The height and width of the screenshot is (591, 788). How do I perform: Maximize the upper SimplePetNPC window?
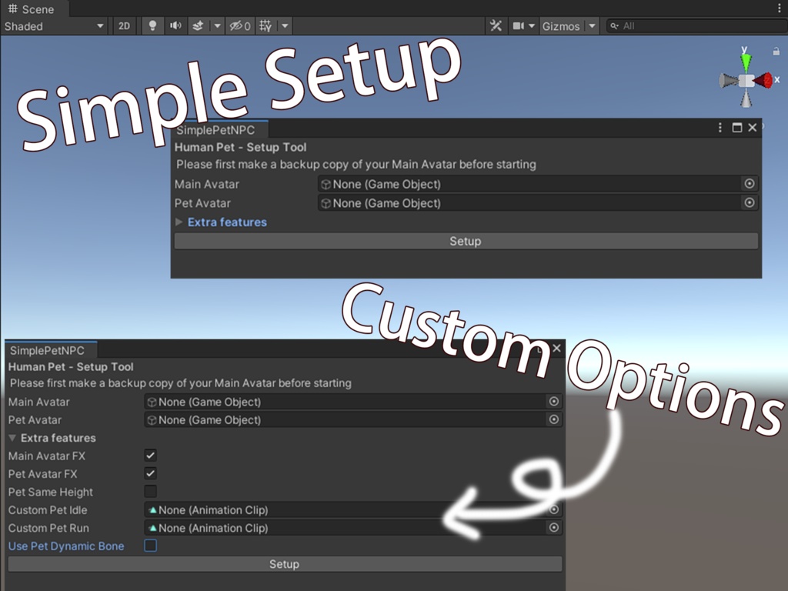(x=736, y=128)
